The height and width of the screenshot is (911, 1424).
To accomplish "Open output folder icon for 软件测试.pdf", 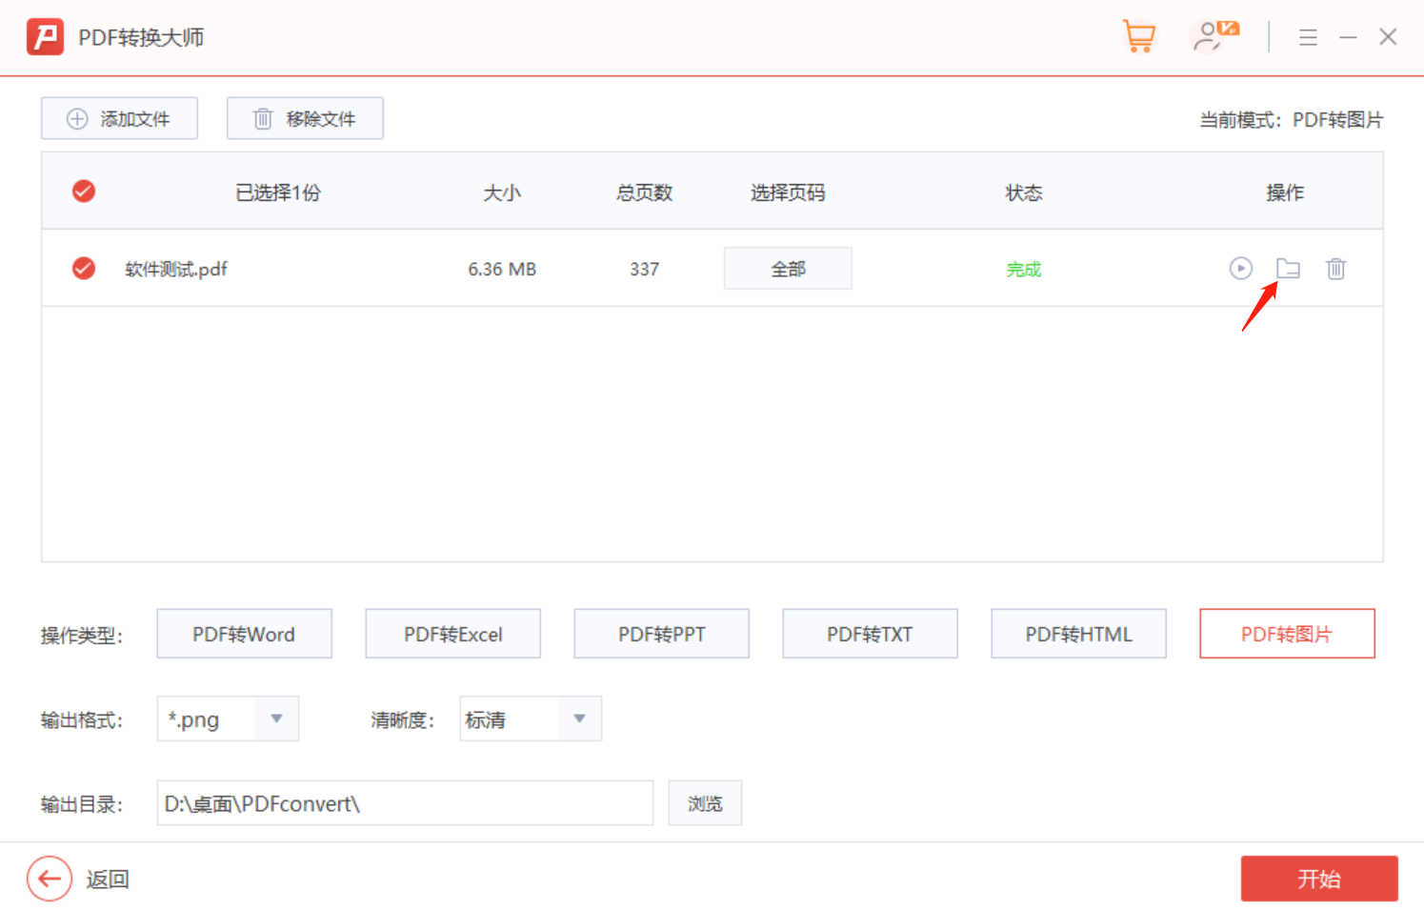I will tap(1288, 269).
